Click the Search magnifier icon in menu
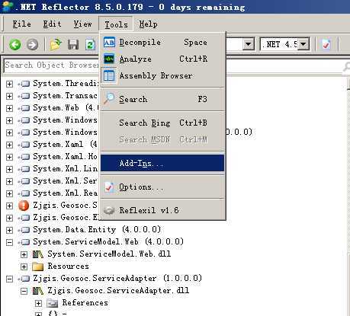The width and height of the screenshot is (350, 316). coord(109,98)
